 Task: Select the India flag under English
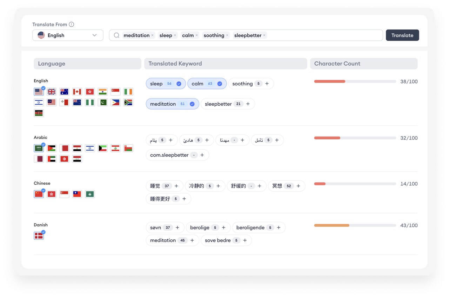pos(102,92)
